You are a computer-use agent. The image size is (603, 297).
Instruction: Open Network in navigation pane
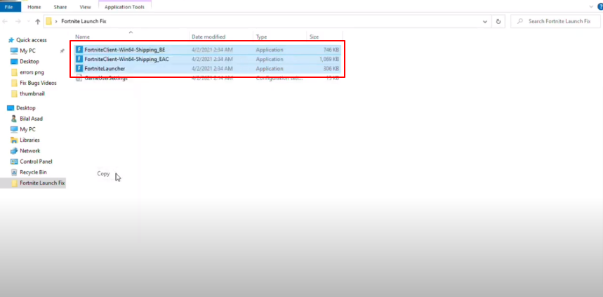pyautogui.click(x=30, y=151)
